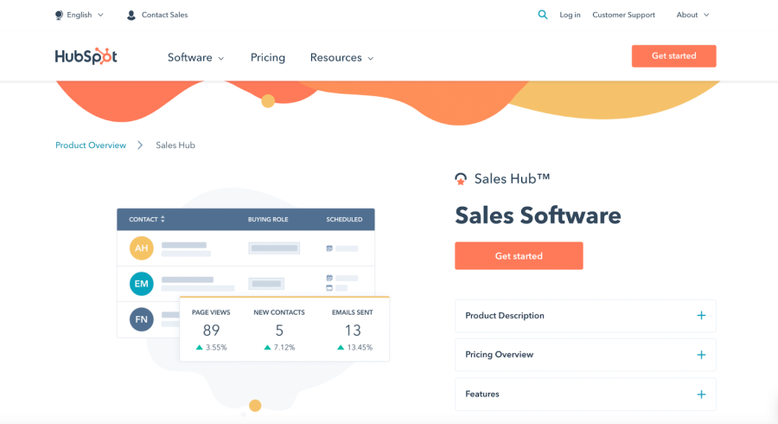Click the Page Views value 89
The image size is (778, 424).
(212, 331)
